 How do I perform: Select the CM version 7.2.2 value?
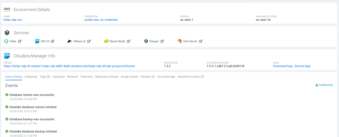pos(168,66)
